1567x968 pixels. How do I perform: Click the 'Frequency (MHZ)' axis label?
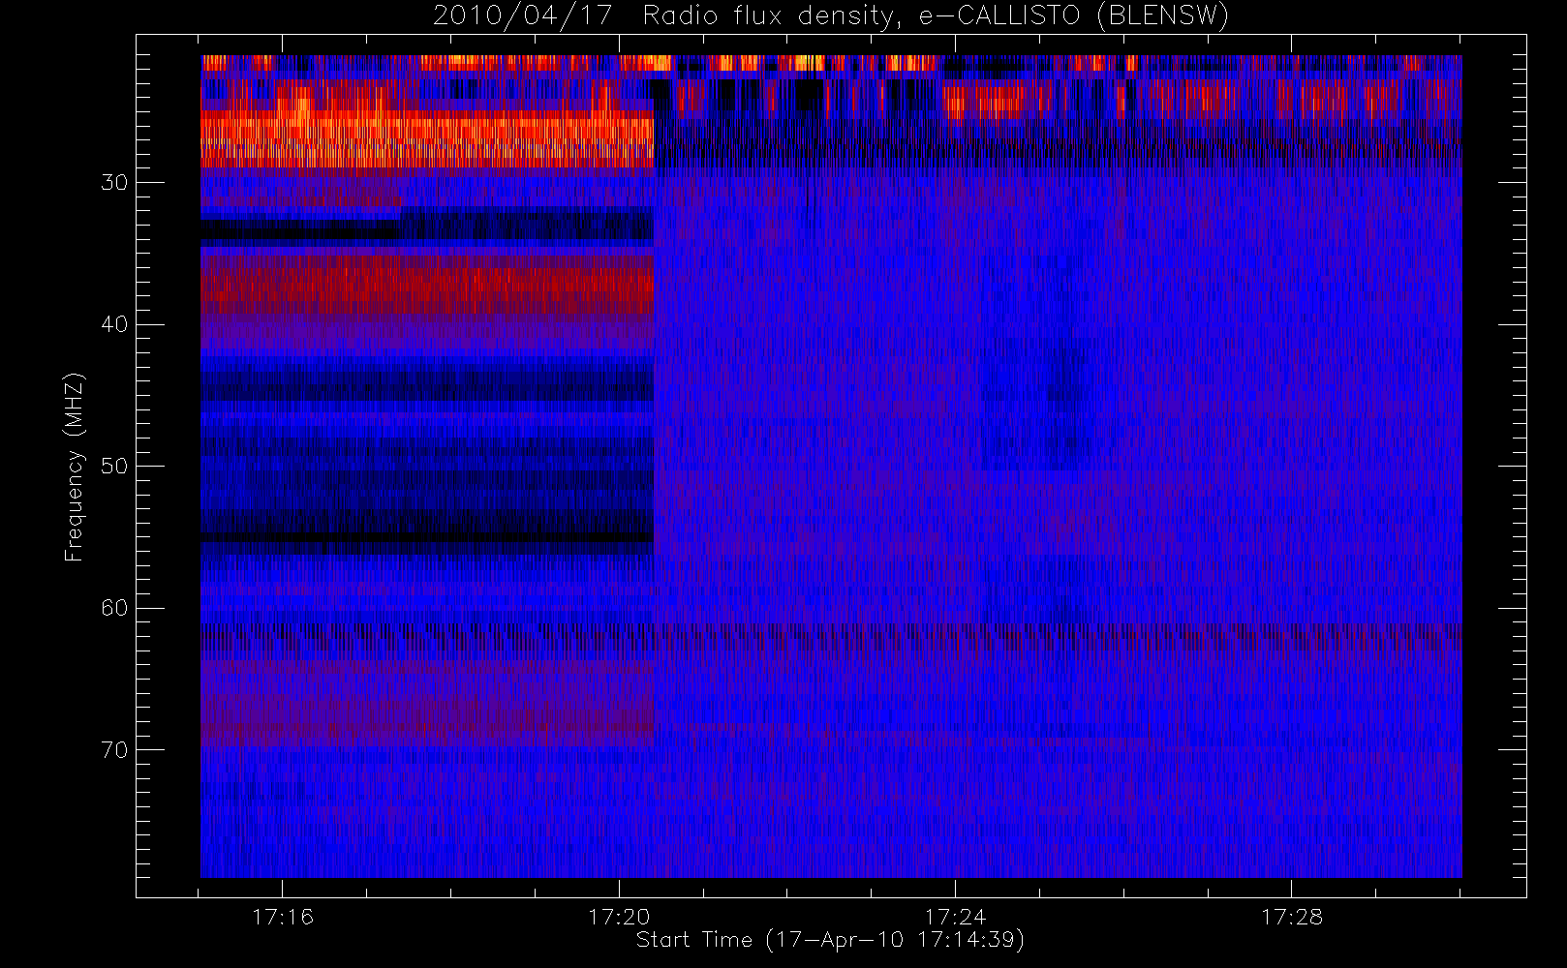coord(75,467)
